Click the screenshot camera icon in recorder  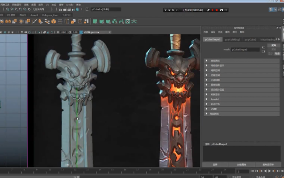[x=221, y=10]
